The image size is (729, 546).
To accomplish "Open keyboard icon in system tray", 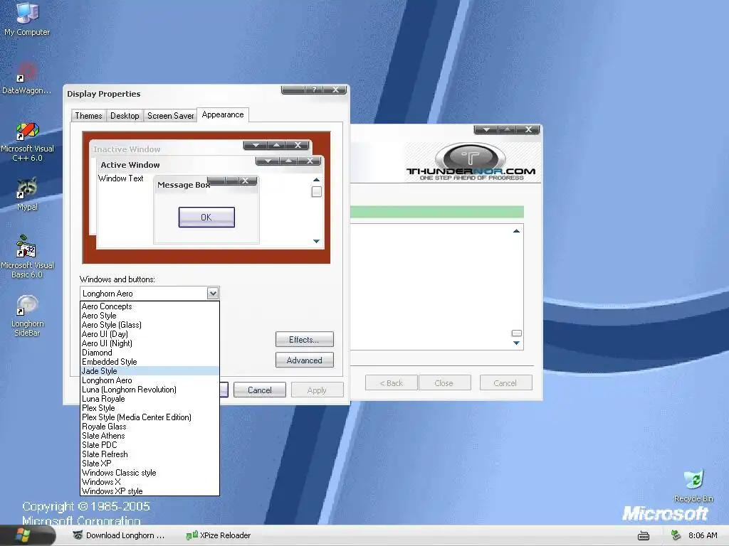I will pyautogui.click(x=644, y=536).
